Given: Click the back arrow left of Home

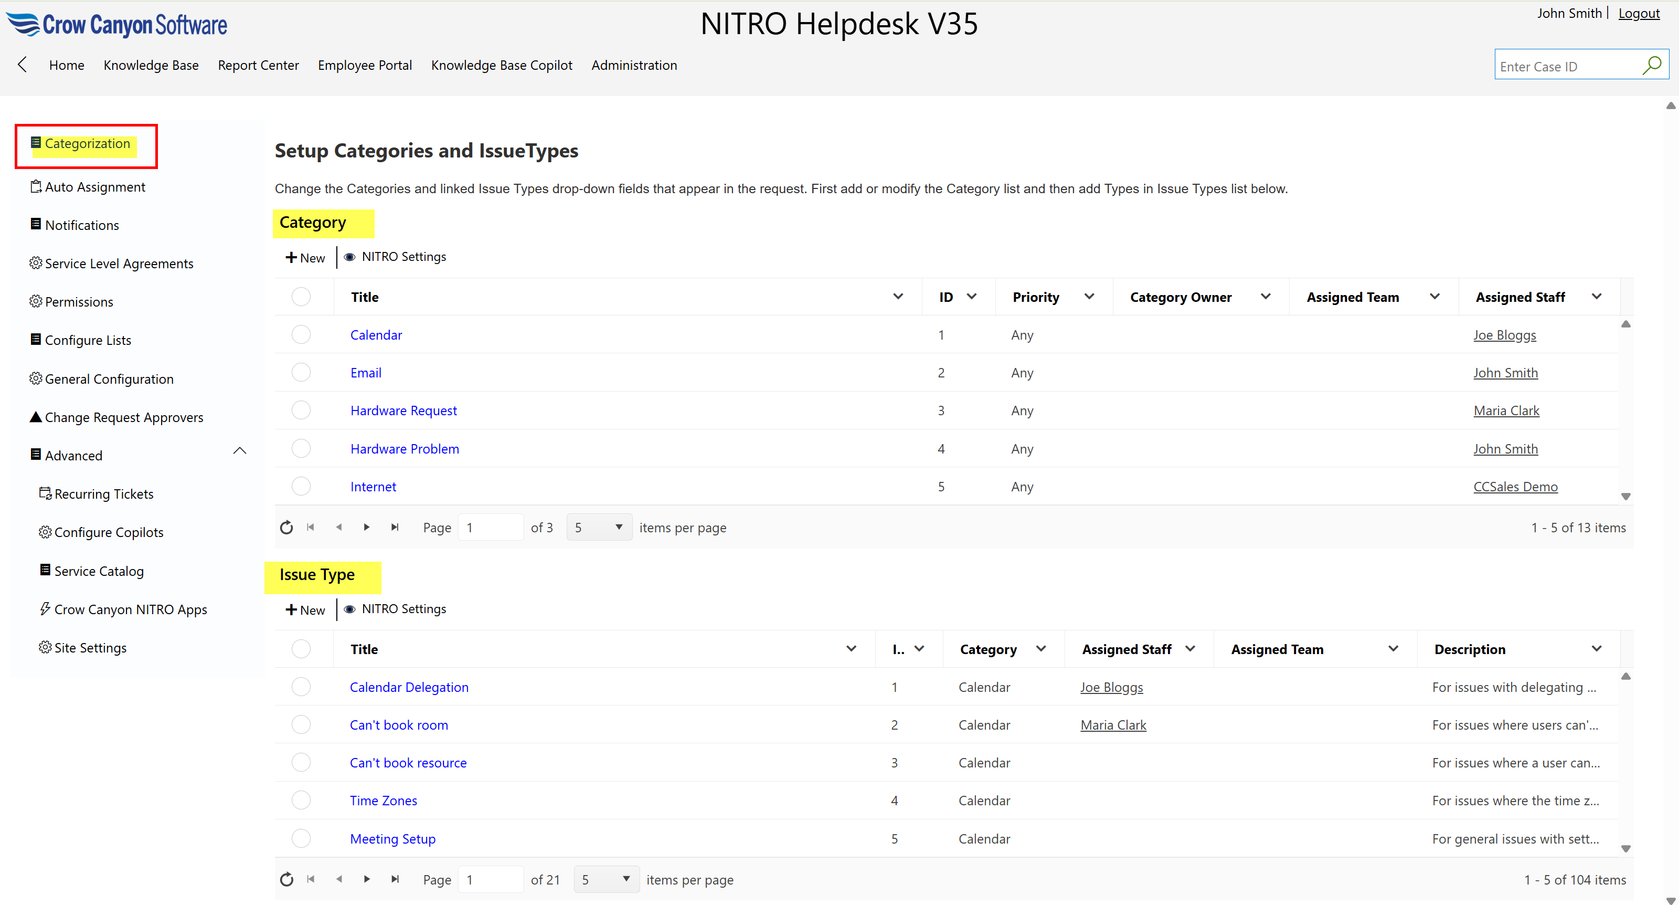Looking at the screenshot, I should click(x=23, y=65).
